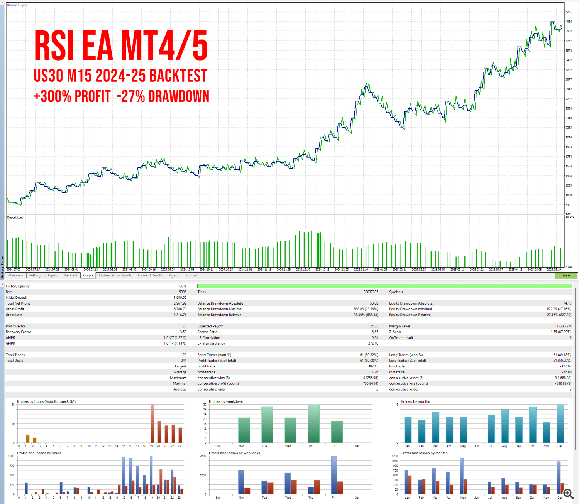Click the Bars value 5306

[183, 292]
